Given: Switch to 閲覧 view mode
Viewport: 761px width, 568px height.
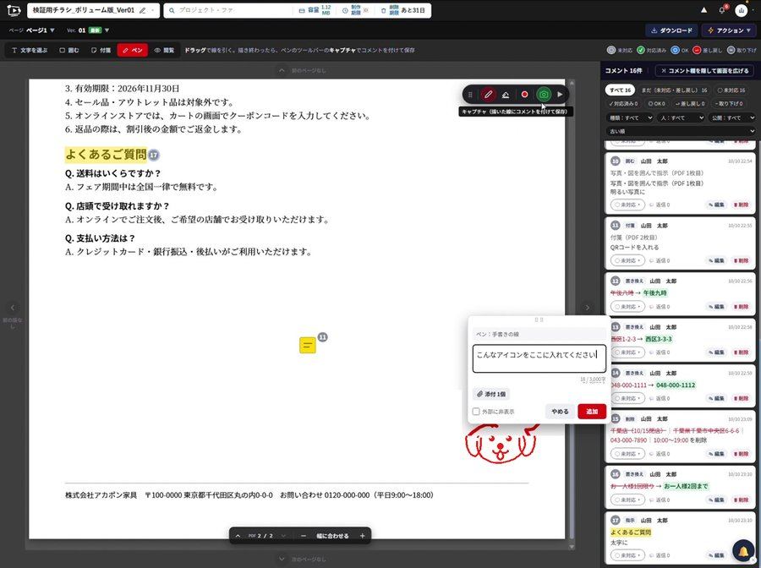Looking at the screenshot, I should point(164,50).
